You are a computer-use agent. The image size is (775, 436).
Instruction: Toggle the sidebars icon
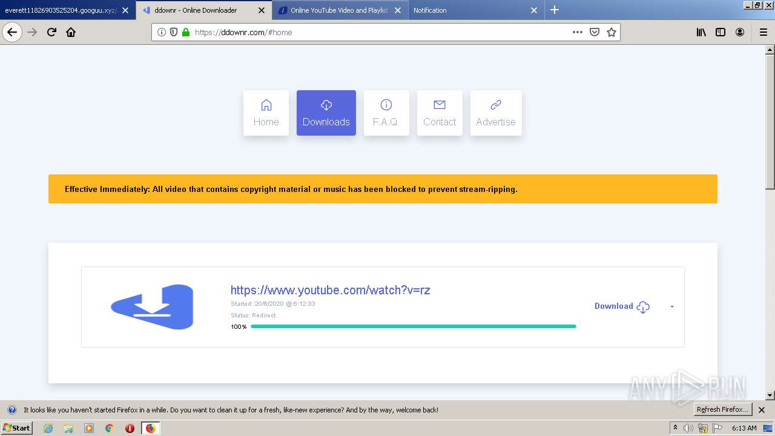point(721,32)
